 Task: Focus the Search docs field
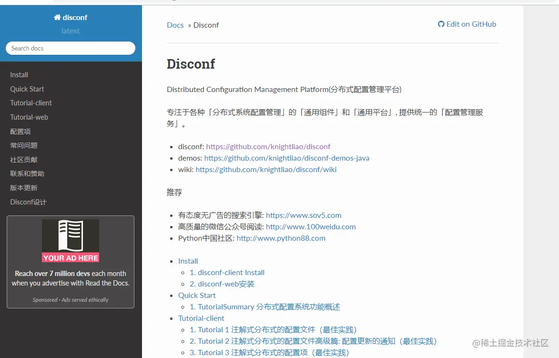[x=71, y=48]
